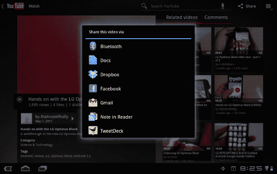Open Hands on LG Optimus Black (GREEK) thumbnail
This screenshot has height=174, width=277.
click(239, 89)
